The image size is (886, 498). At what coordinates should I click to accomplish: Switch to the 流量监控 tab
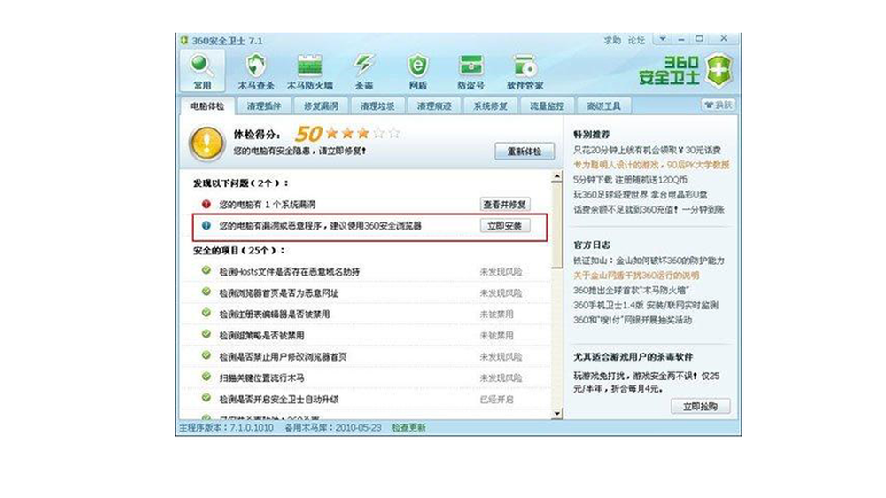pos(547,105)
